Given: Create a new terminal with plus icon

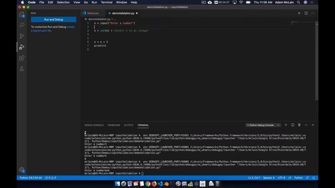Looking at the screenshot, I should pyautogui.click(x=286, y=125).
